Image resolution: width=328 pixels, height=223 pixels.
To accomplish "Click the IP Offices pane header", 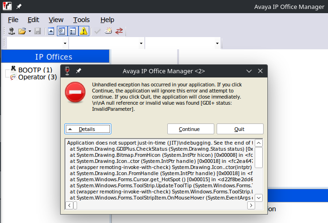I will pyautogui.click(x=55, y=56).
